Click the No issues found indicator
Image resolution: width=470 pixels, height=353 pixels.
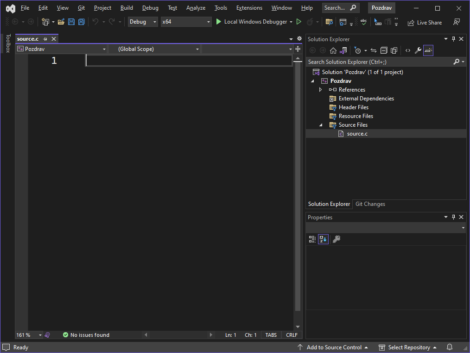coord(86,335)
